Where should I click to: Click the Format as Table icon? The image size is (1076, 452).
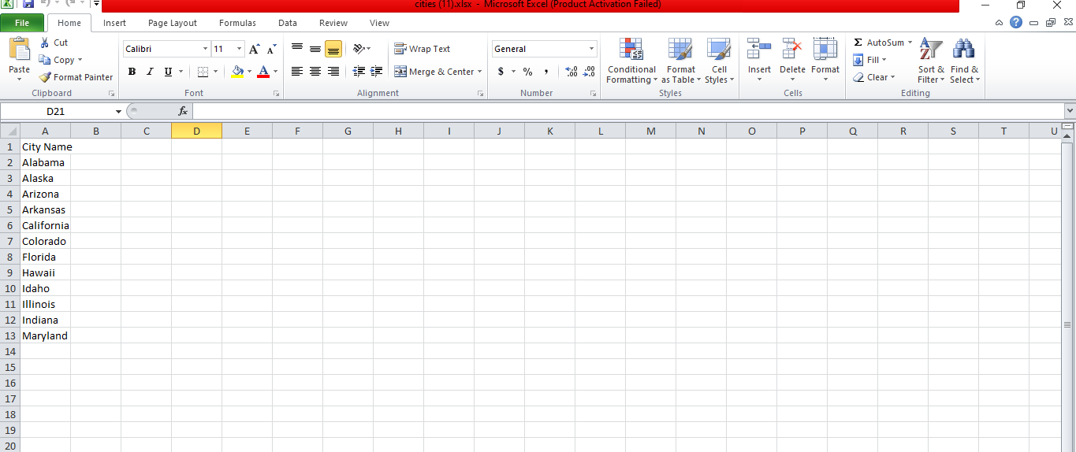(679, 50)
